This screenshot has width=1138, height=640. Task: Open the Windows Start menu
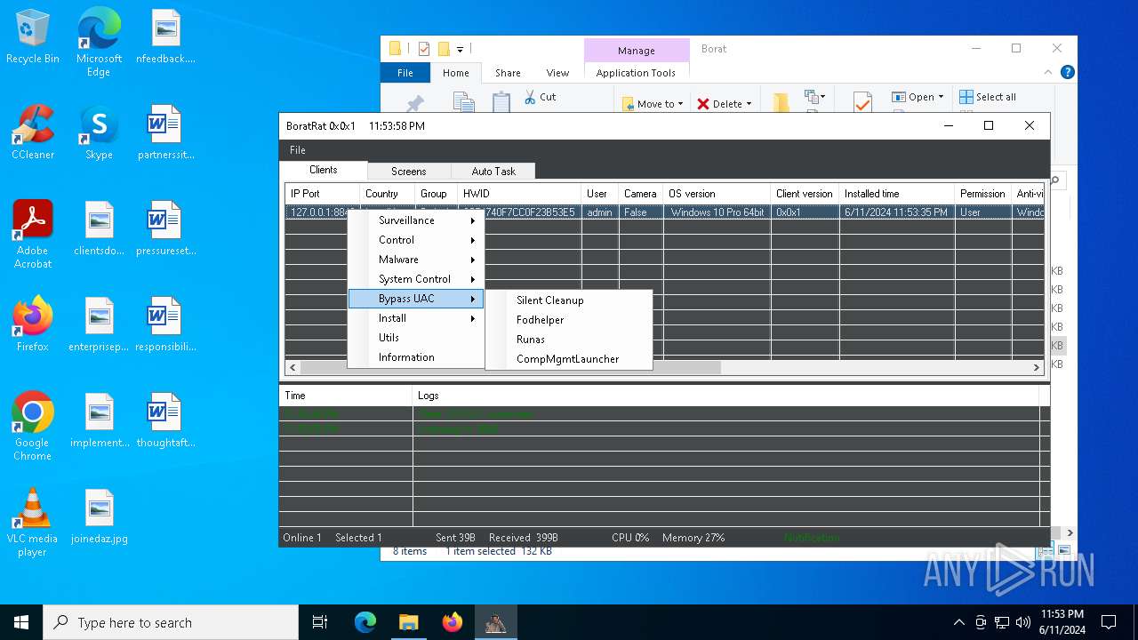click(x=21, y=622)
